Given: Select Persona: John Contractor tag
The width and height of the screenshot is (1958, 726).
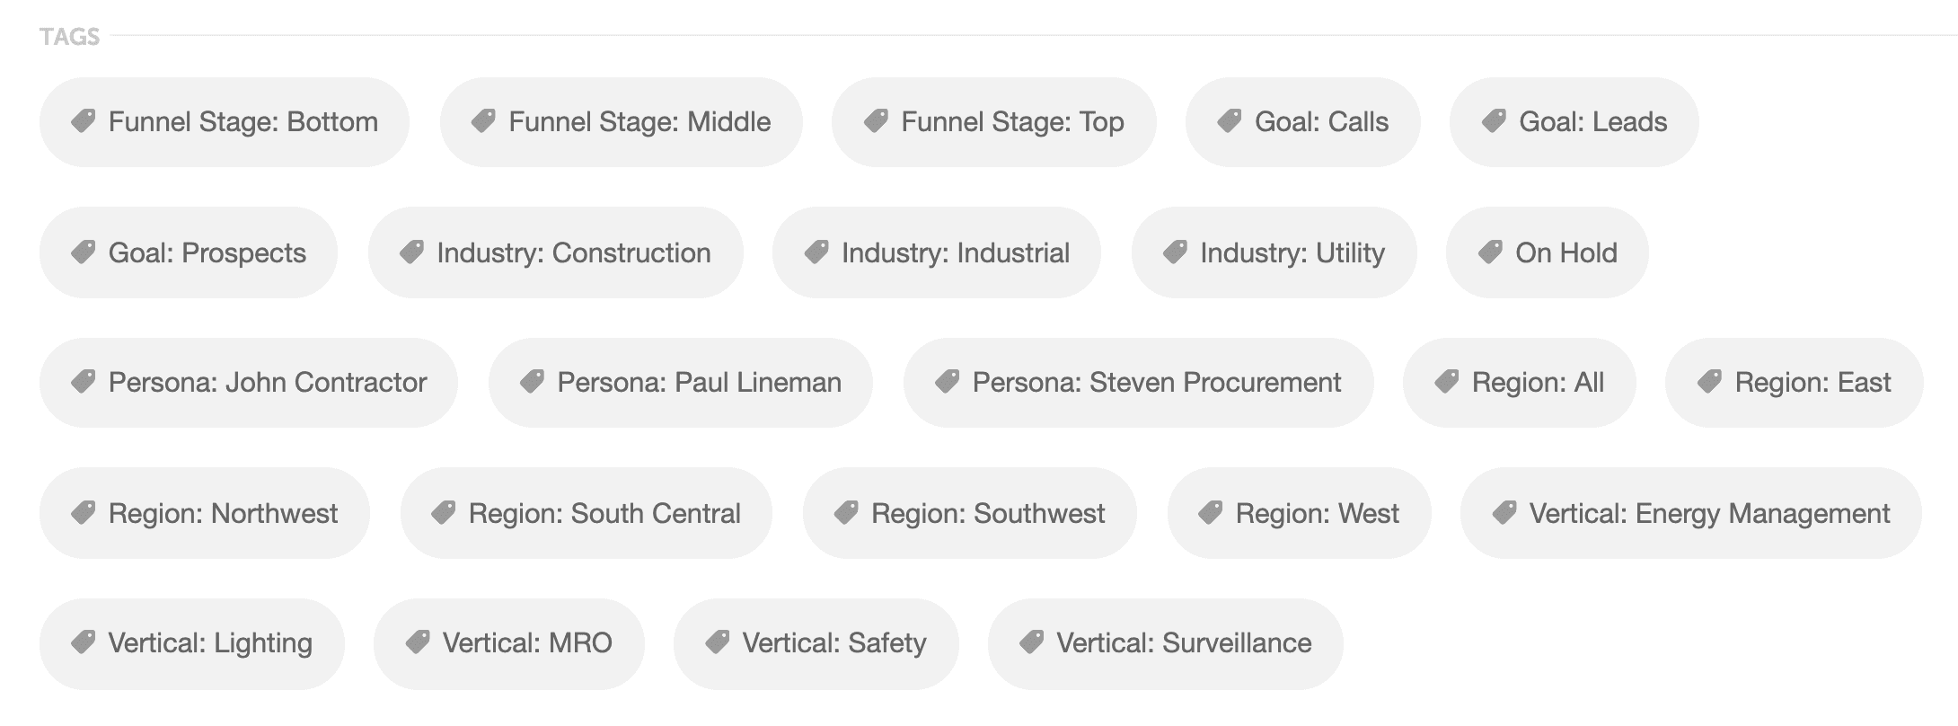Looking at the screenshot, I should (x=248, y=383).
